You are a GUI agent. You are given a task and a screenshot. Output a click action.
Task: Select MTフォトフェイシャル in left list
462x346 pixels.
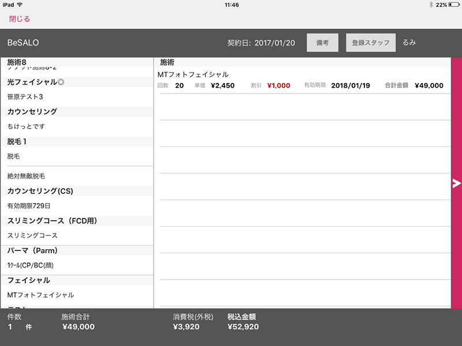pos(40,295)
